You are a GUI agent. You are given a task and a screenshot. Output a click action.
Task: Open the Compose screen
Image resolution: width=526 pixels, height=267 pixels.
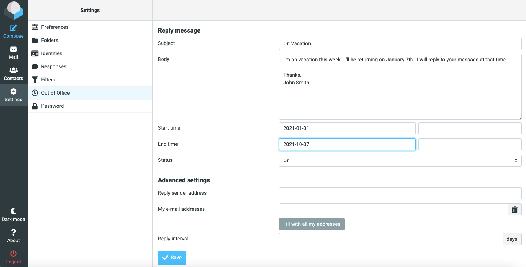coord(14,31)
